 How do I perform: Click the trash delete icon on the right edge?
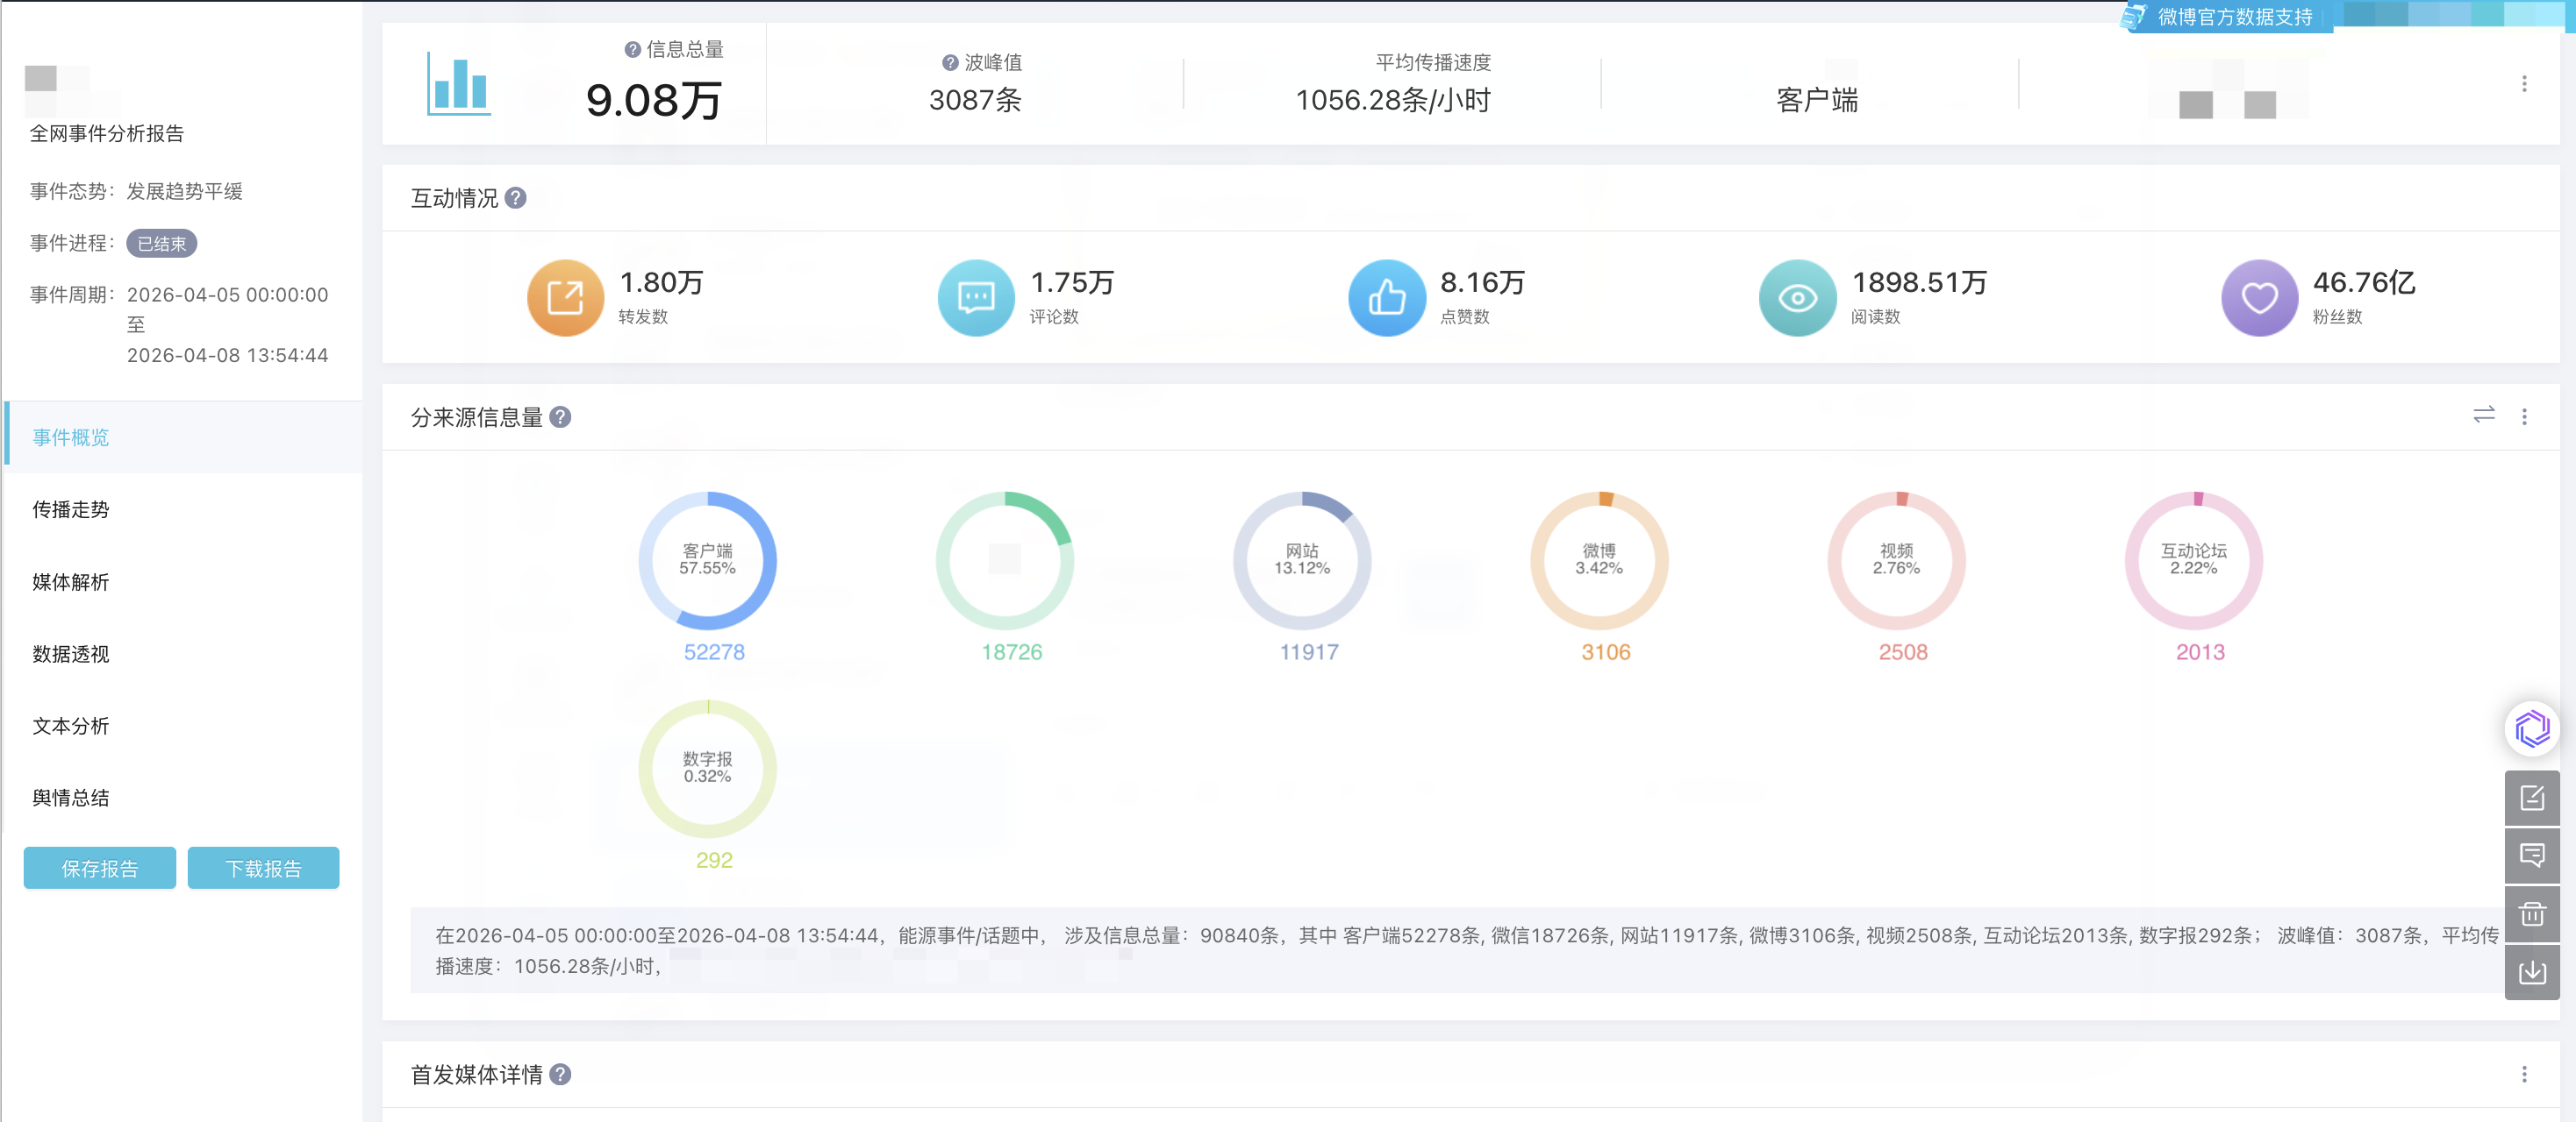[2533, 913]
